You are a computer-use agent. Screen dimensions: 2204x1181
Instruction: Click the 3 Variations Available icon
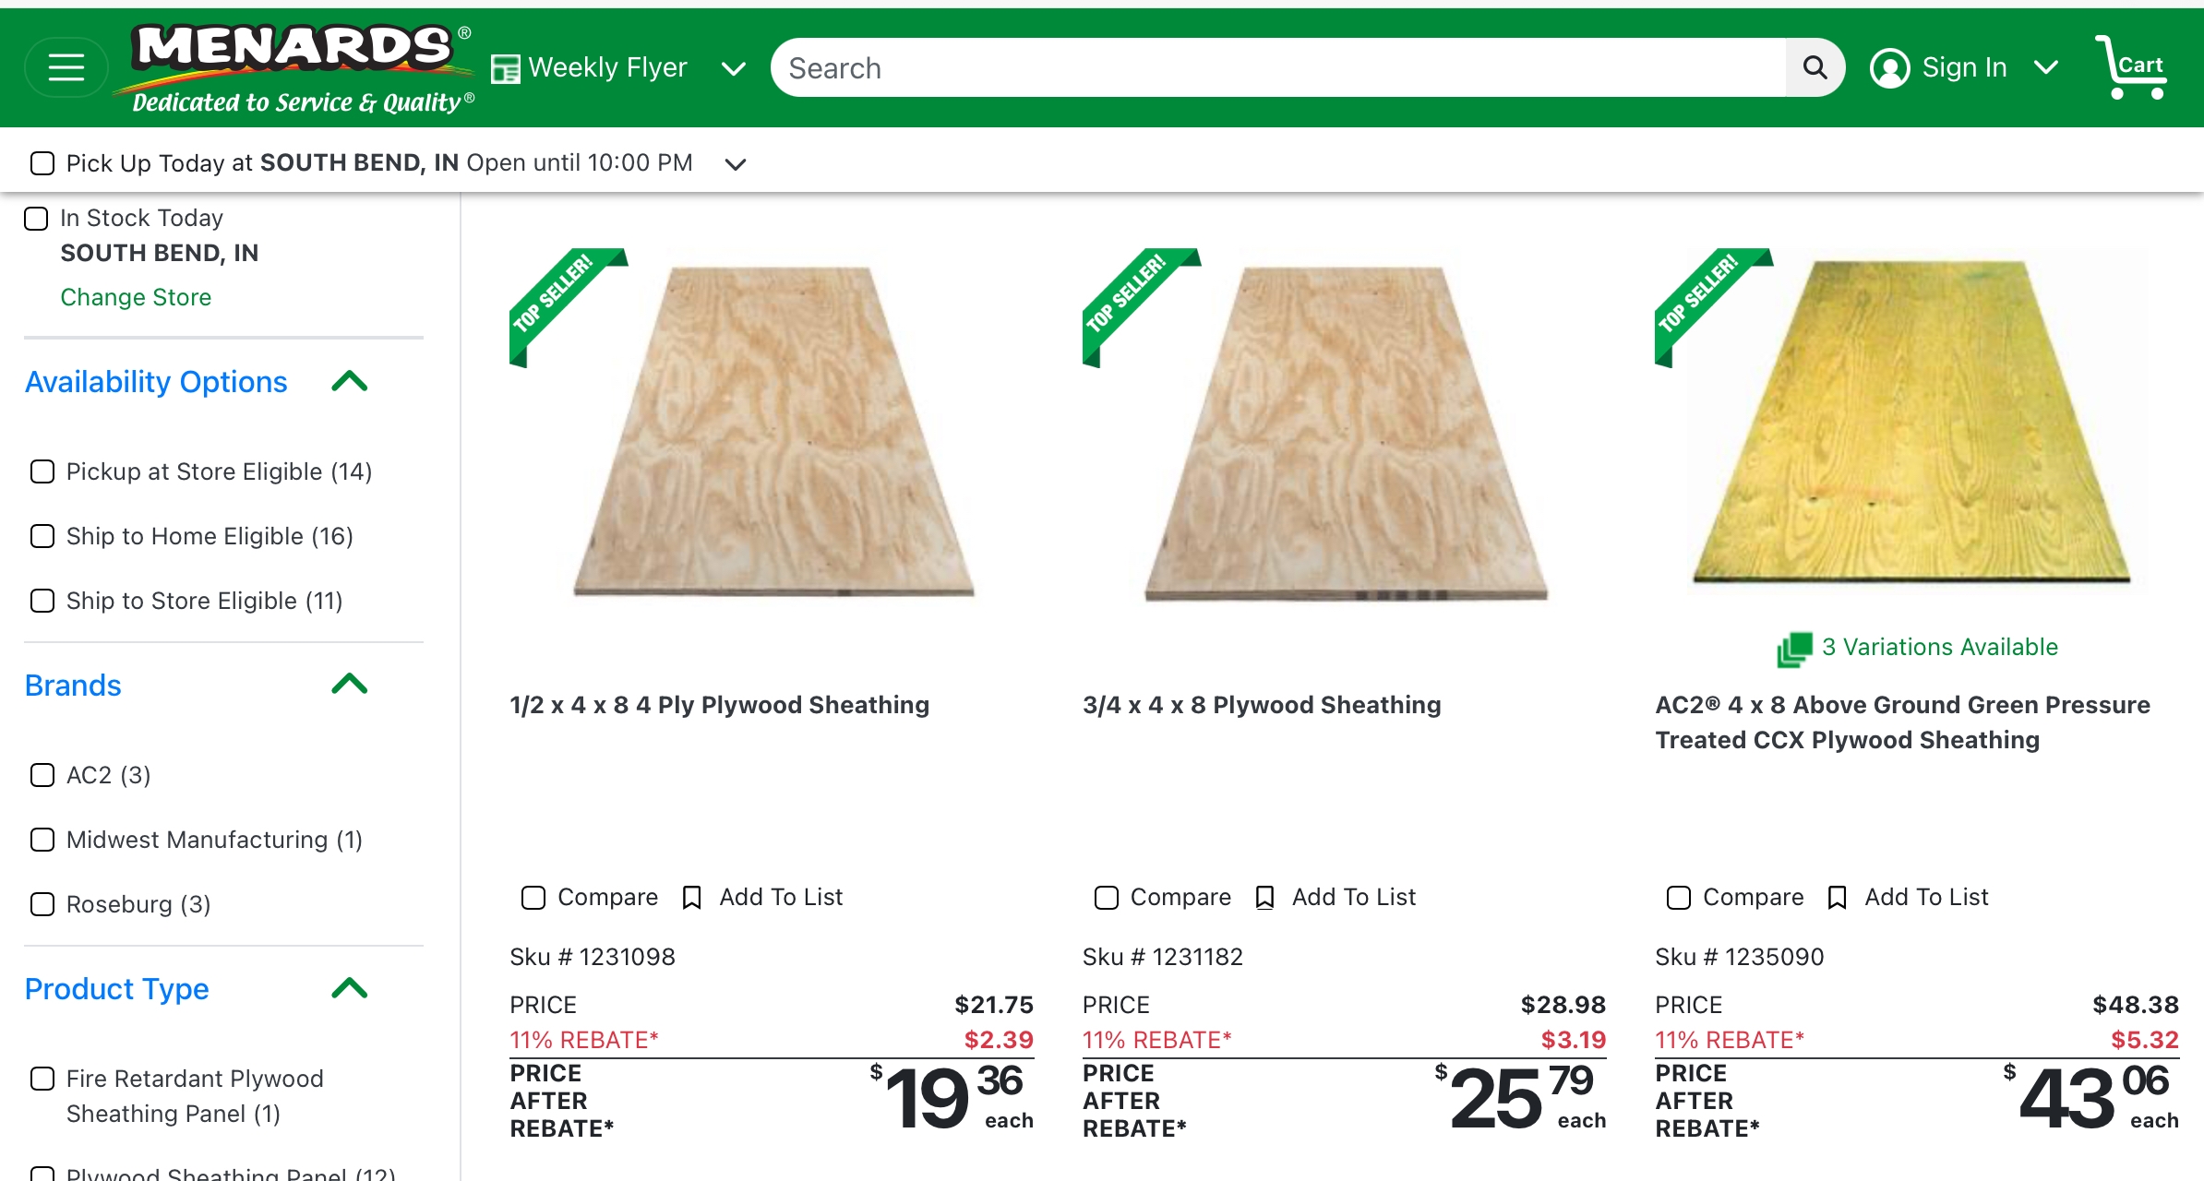[x=1793, y=648]
